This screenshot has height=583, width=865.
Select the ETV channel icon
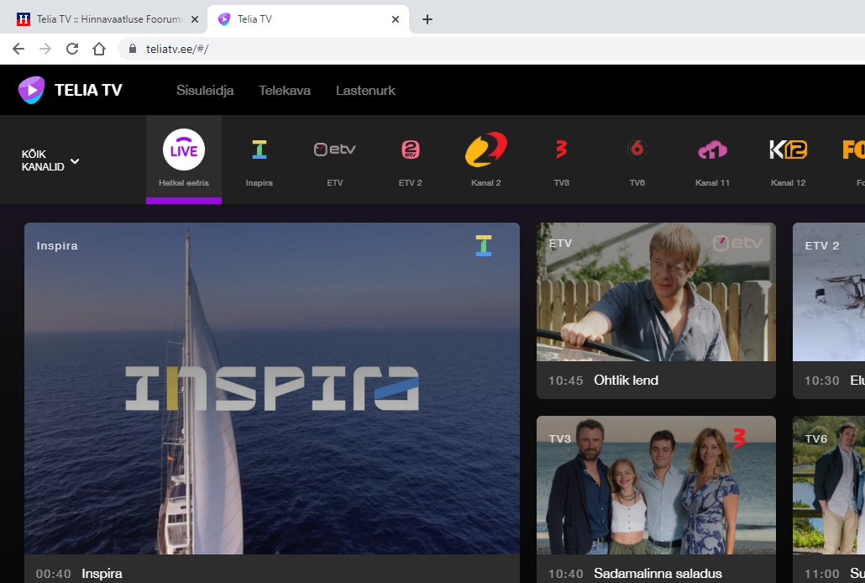pos(334,151)
